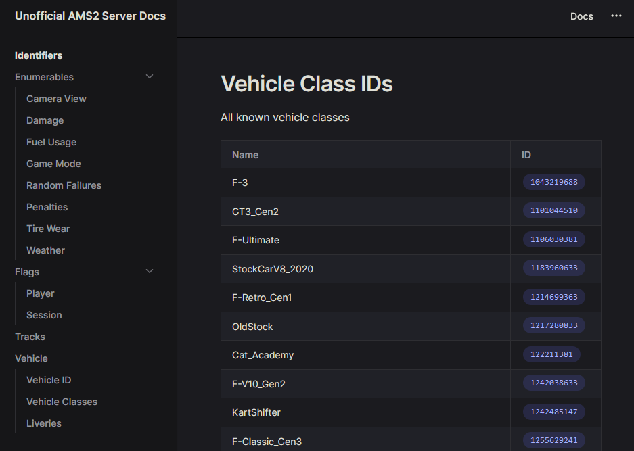Navigate to Vehicle ID page
Viewport: 634px width, 451px height.
coord(49,380)
